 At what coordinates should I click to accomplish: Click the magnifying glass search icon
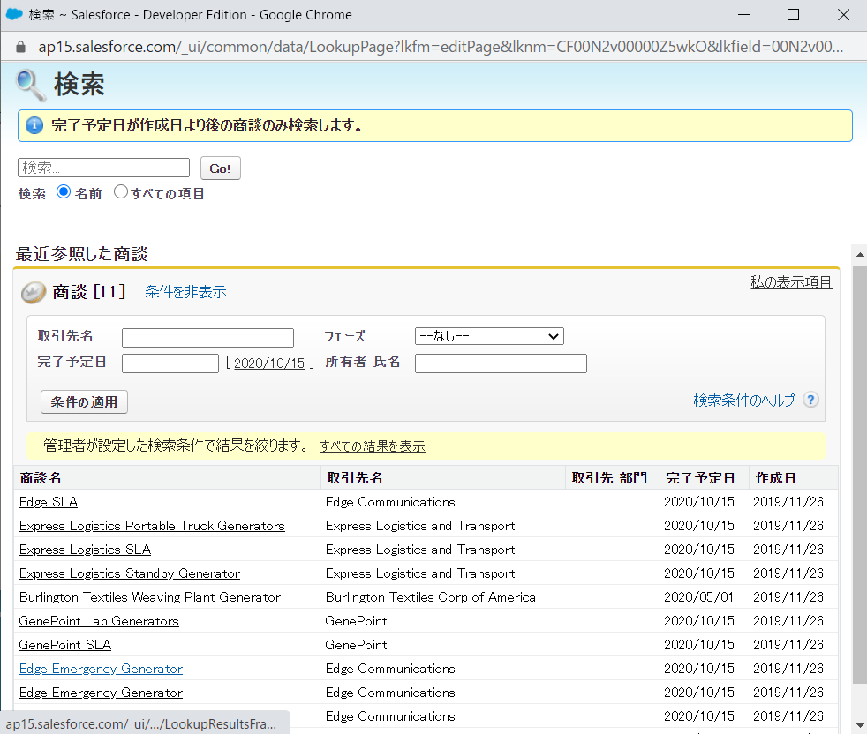click(x=30, y=85)
